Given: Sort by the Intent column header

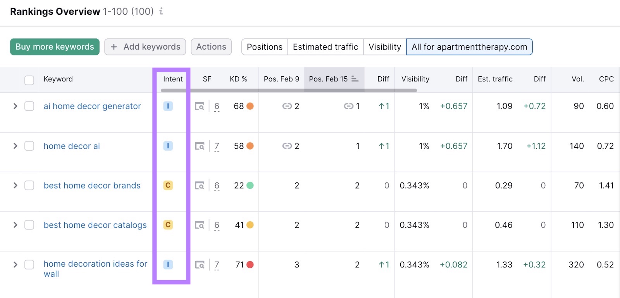Looking at the screenshot, I should pyautogui.click(x=173, y=79).
